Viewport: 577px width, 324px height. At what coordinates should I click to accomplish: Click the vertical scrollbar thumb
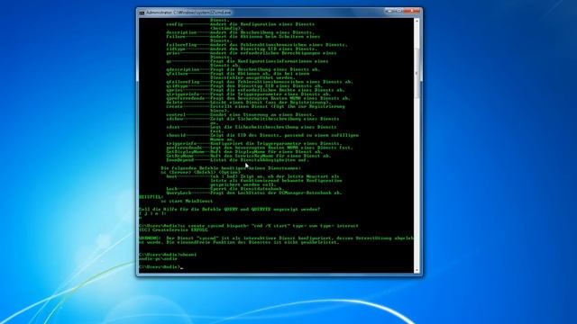[x=417, y=73]
